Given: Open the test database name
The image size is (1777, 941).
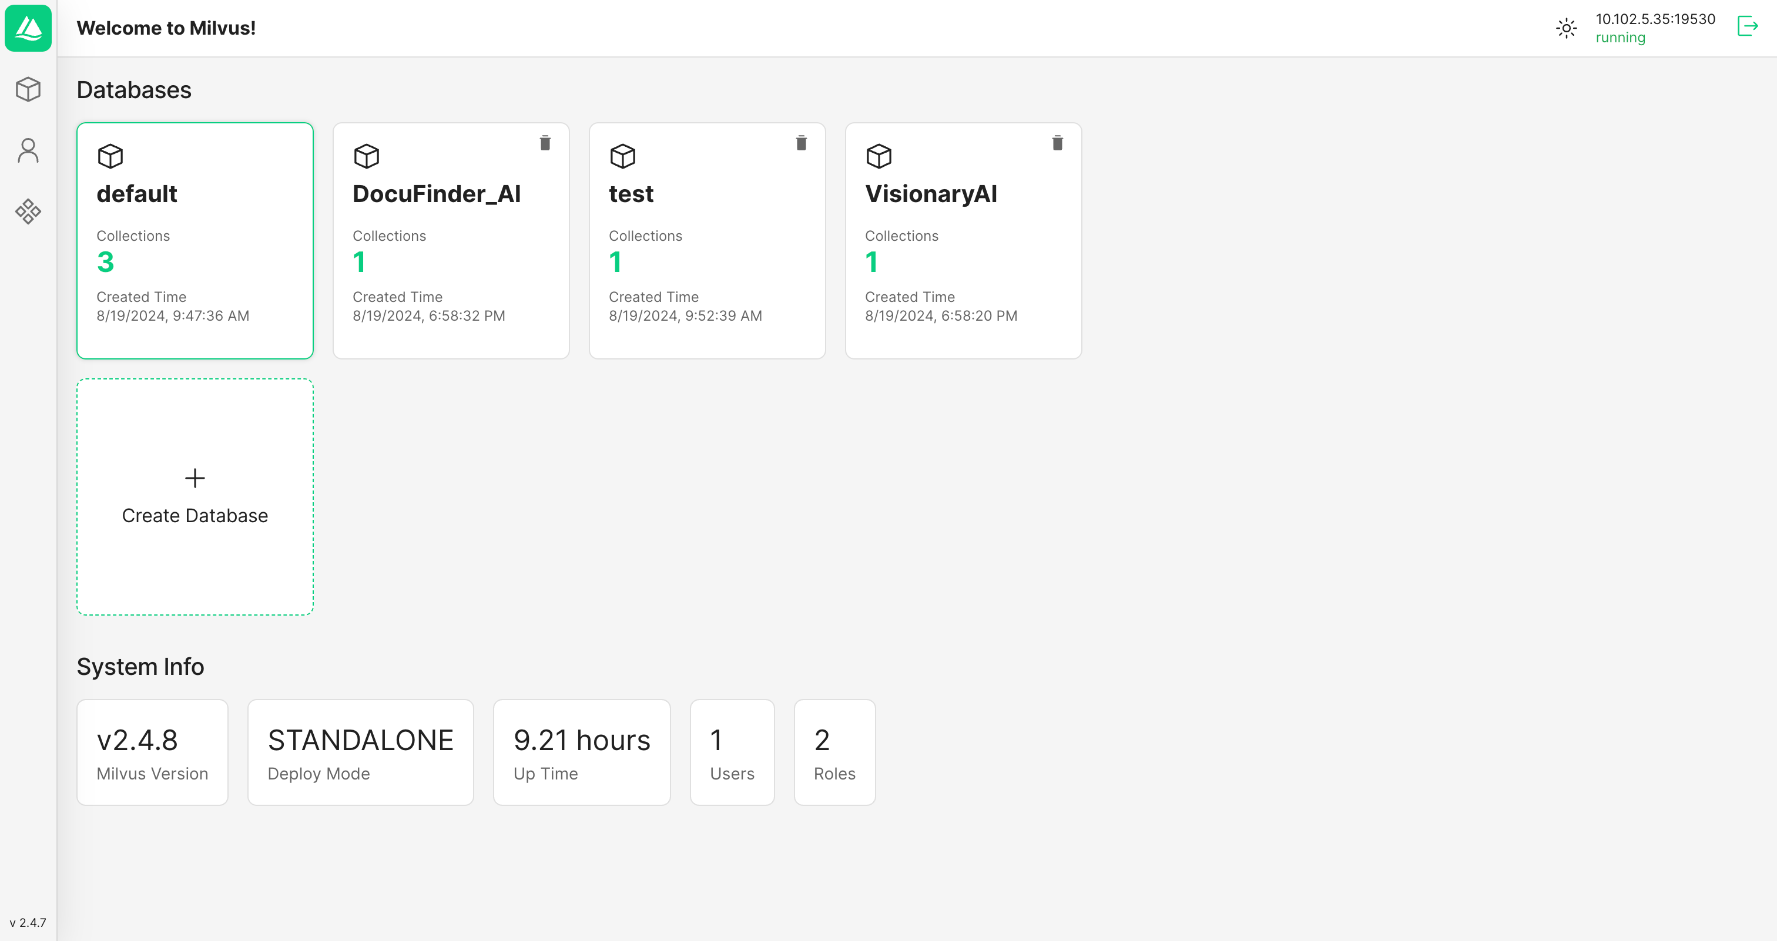Looking at the screenshot, I should point(631,194).
